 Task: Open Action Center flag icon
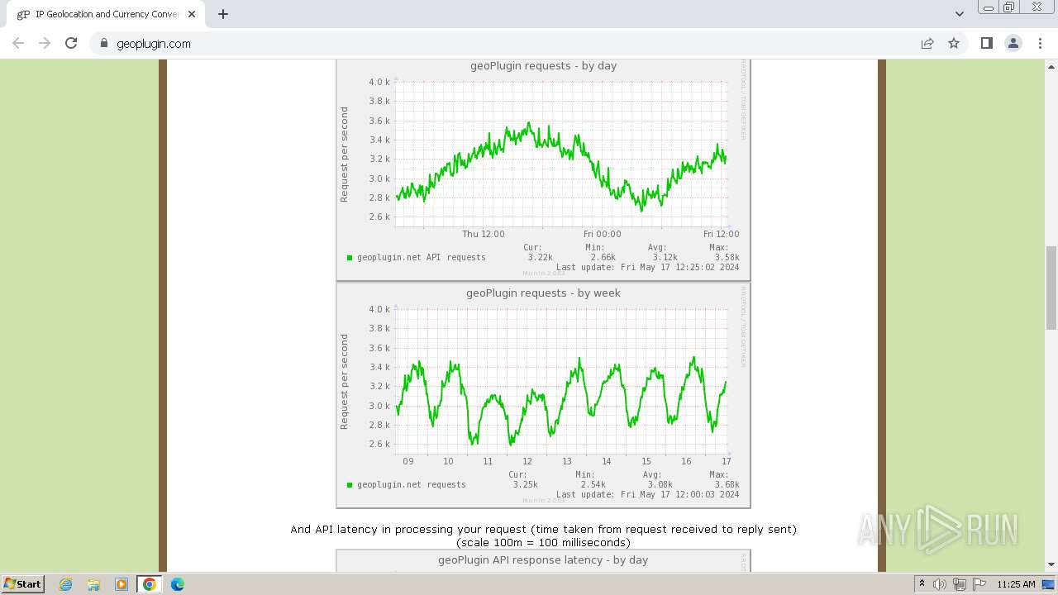[979, 584]
